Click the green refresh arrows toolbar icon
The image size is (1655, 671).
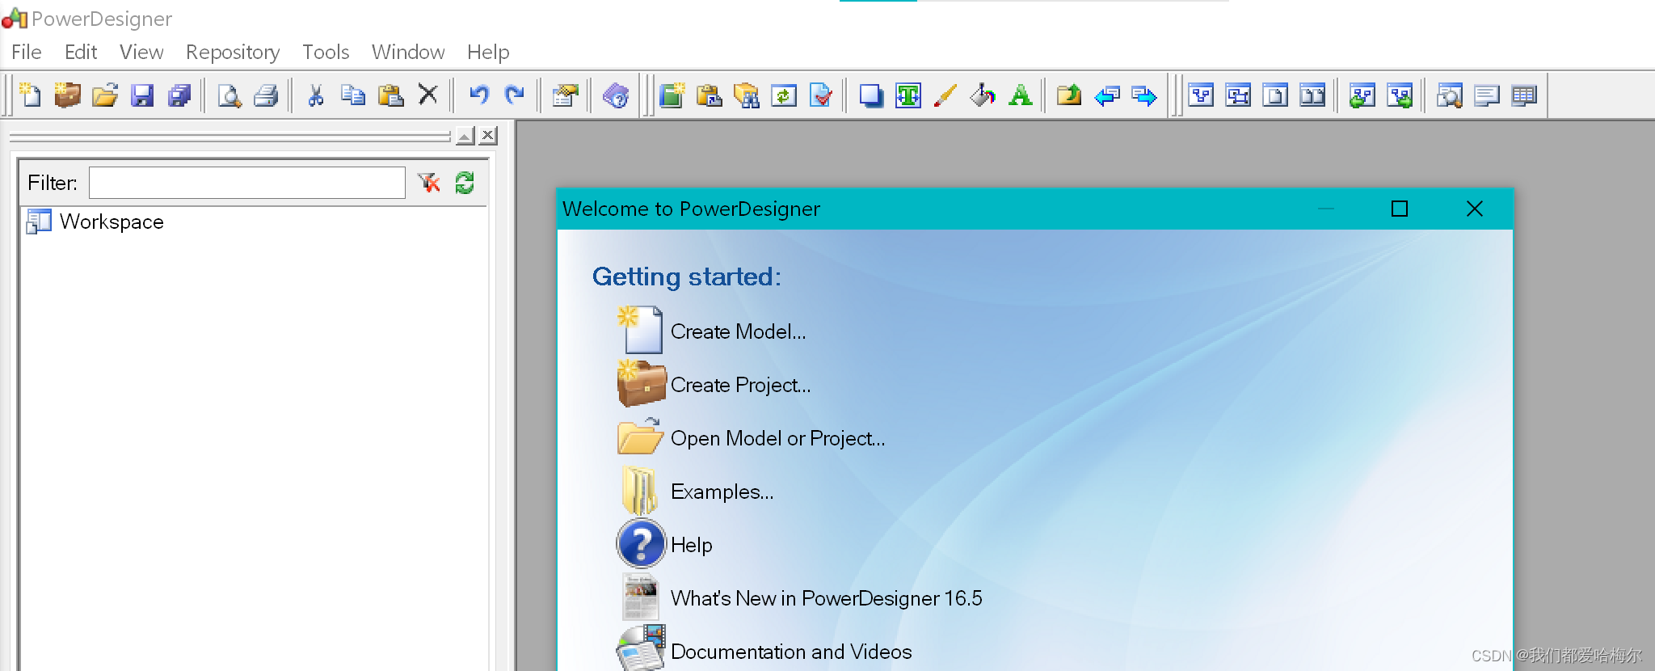tap(784, 95)
